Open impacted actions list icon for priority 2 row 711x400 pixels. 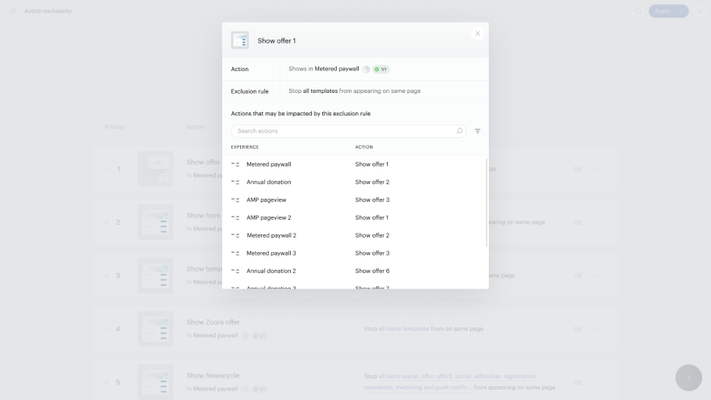tap(578, 222)
